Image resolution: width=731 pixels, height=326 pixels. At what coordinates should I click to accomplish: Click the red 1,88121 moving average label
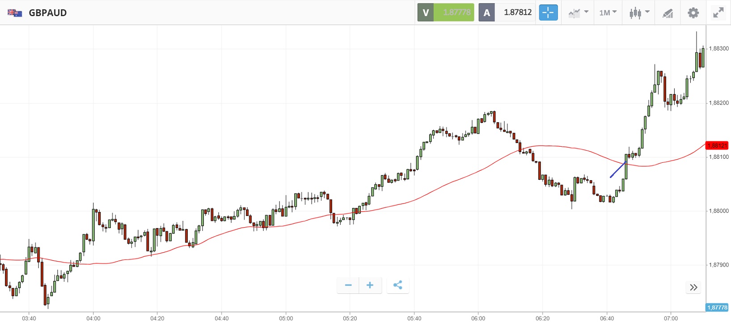[x=717, y=145]
